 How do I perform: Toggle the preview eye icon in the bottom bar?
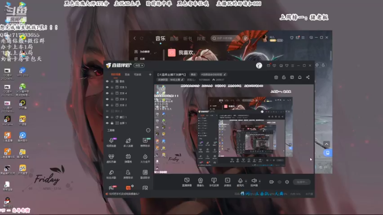tap(280, 182)
